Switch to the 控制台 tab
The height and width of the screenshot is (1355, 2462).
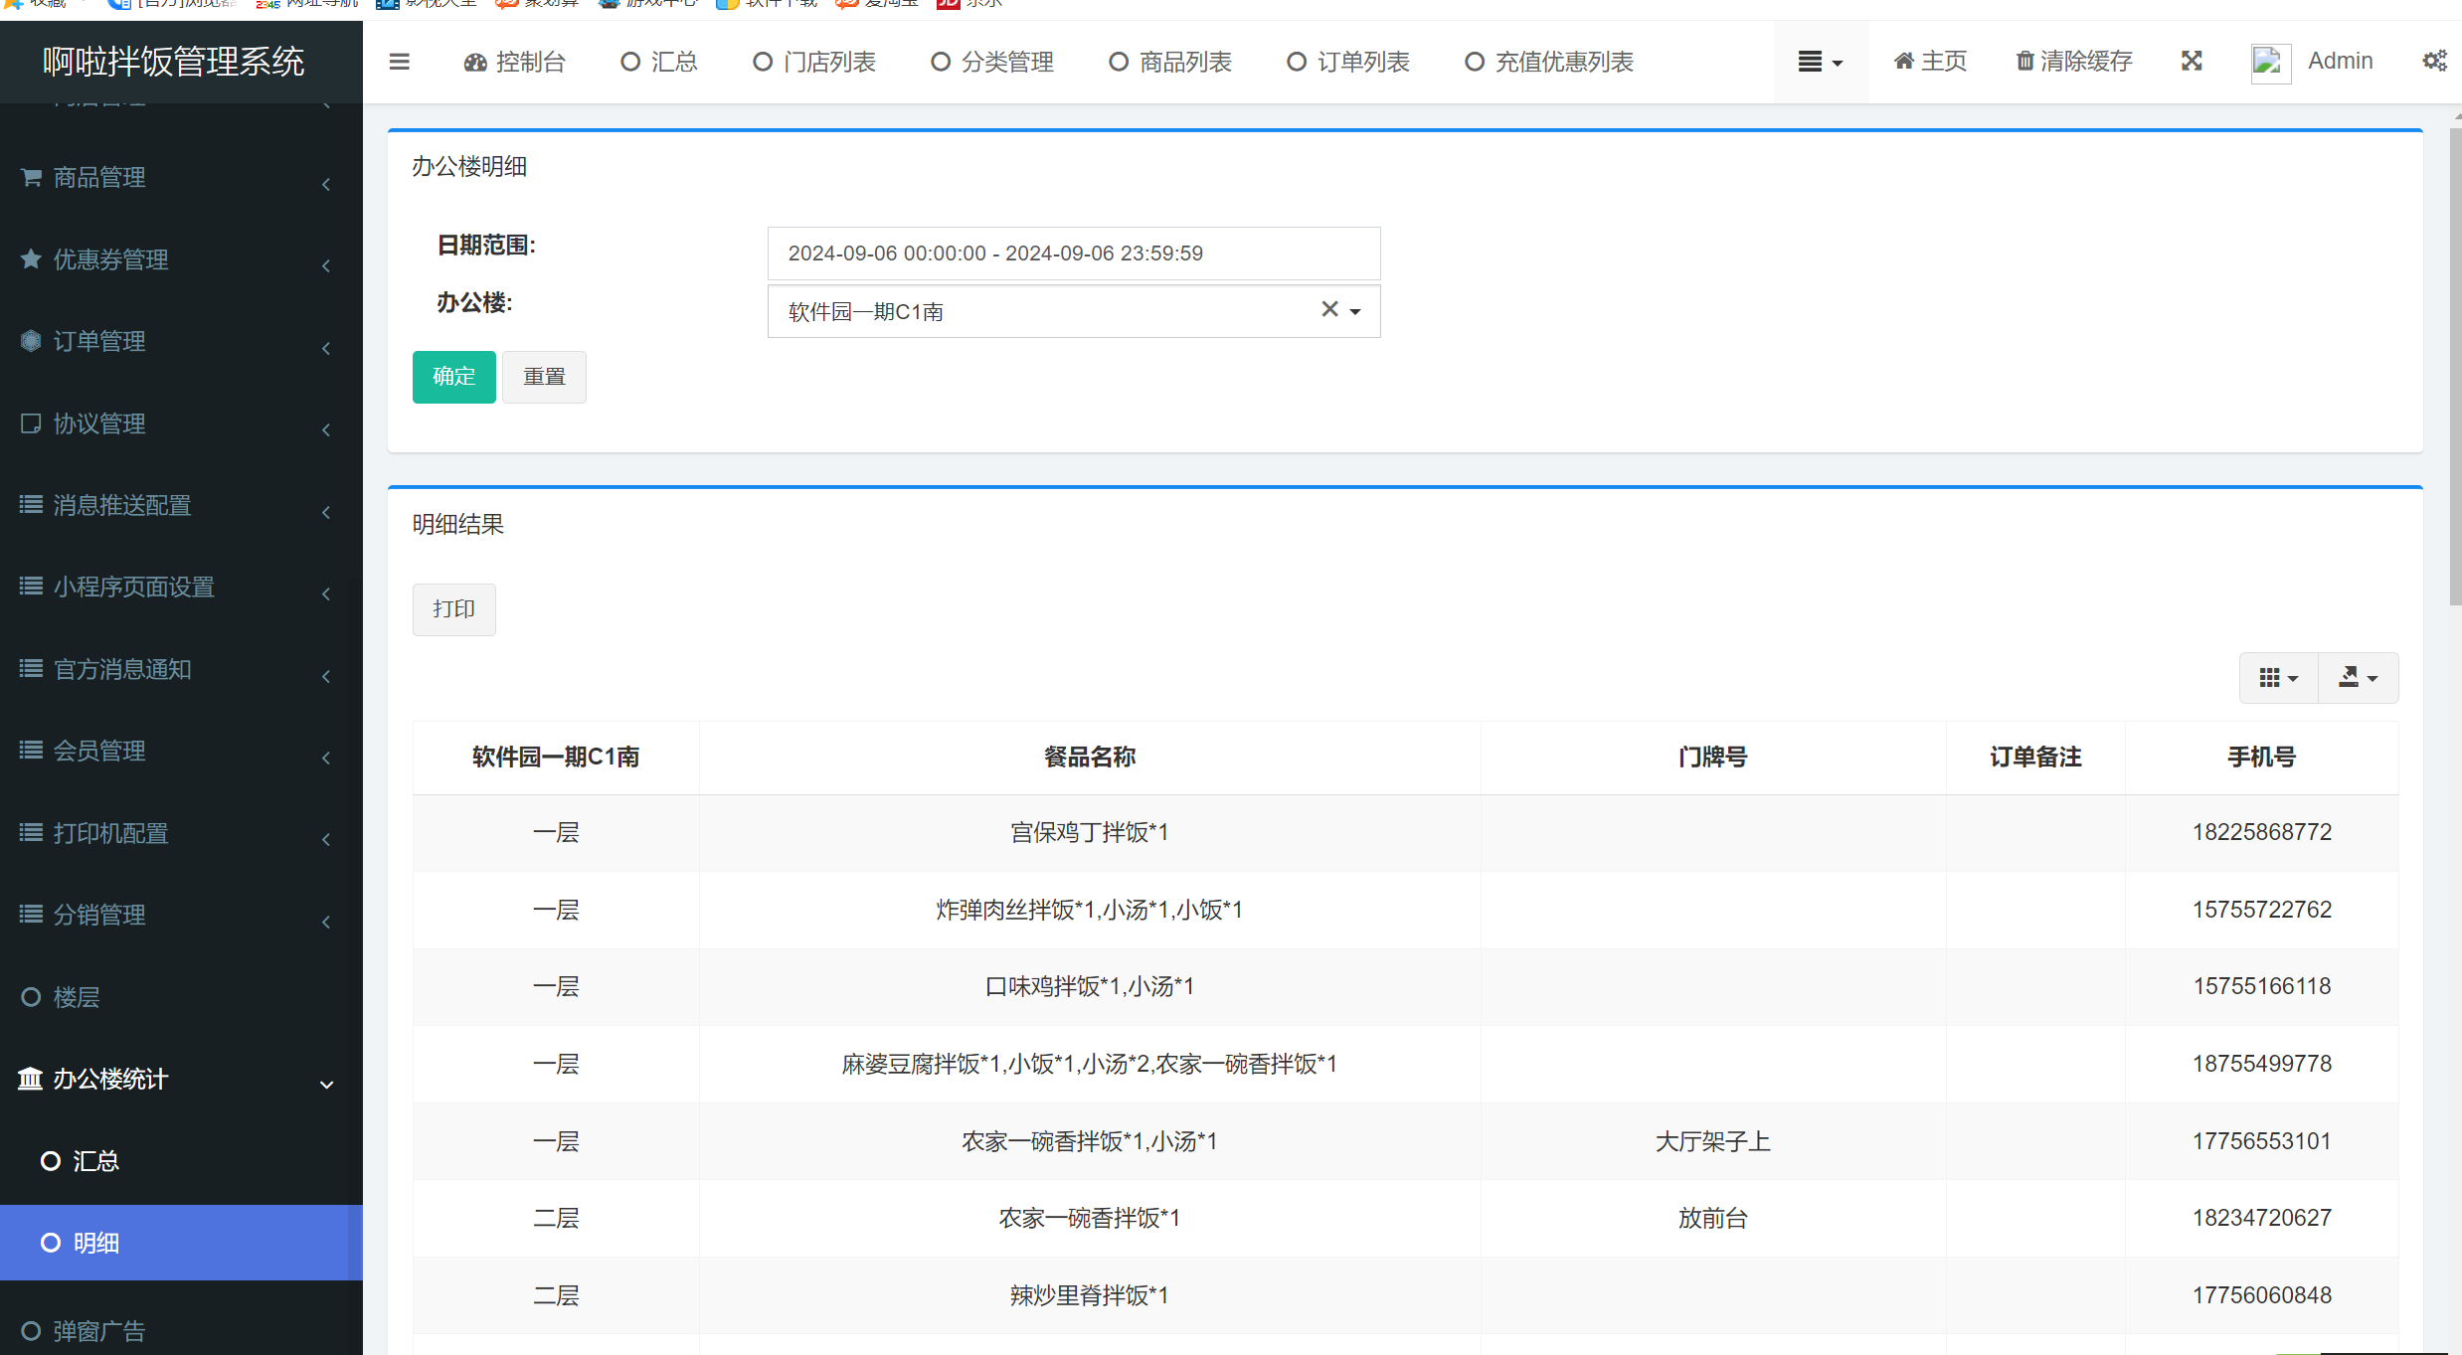pyautogui.click(x=515, y=62)
